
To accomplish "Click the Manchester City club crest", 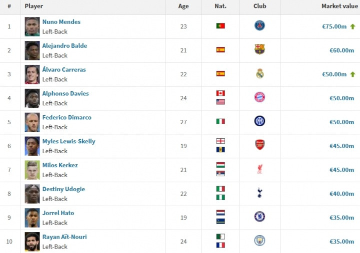I will [x=259, y=241].
